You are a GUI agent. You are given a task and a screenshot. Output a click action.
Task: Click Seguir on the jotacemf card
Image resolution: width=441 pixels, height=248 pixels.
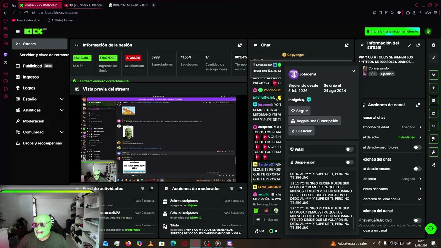pos(299,111)
